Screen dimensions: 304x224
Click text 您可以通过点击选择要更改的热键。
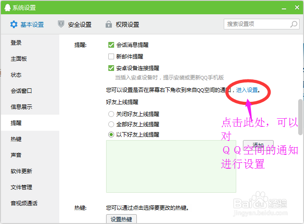148,208
